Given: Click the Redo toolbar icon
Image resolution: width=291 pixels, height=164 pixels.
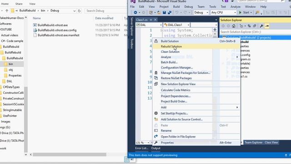Looking at the screenshot, I should 185,12.
